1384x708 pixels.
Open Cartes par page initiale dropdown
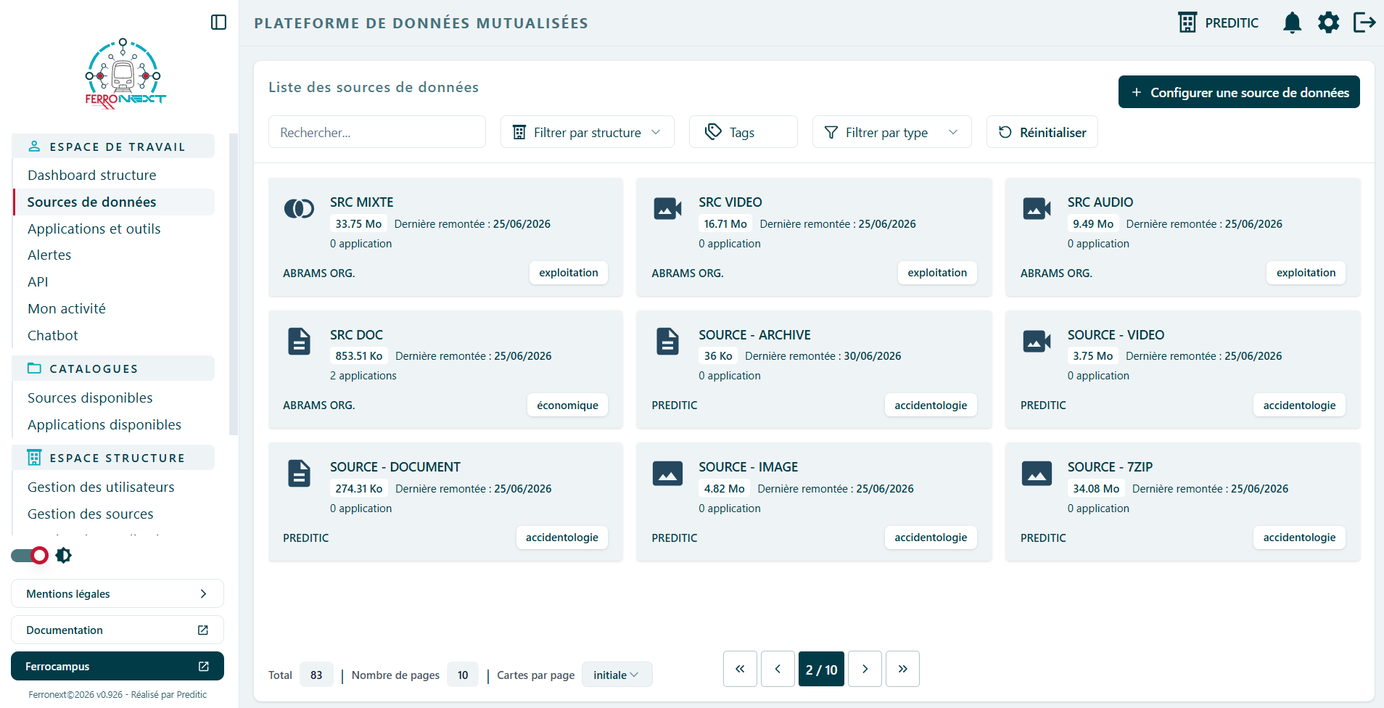point(617,675)
